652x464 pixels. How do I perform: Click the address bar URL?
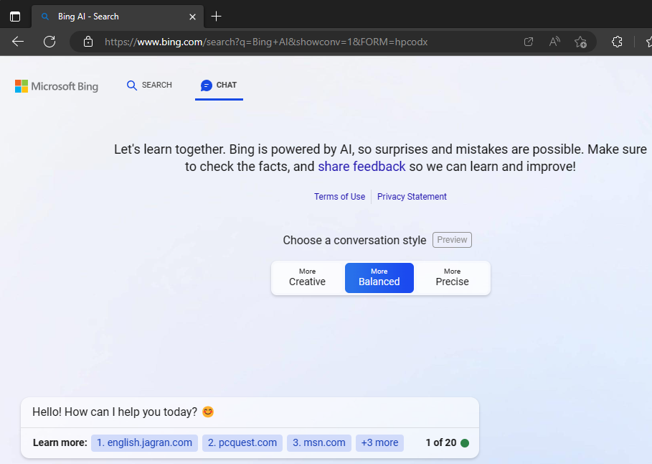pos(266,42)
